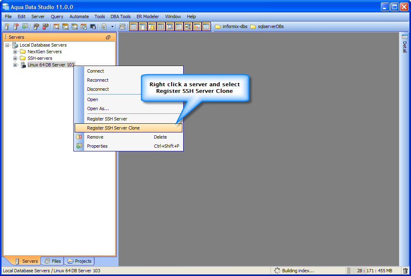Expand the NextGen Servers folder

coord(15,52)
